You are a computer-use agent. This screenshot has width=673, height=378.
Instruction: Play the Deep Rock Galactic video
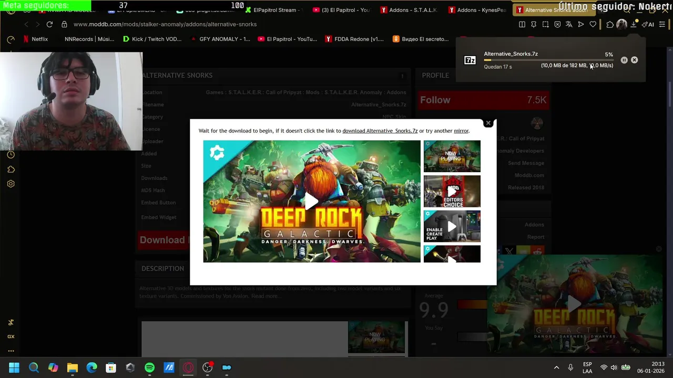tap(311, 201)
